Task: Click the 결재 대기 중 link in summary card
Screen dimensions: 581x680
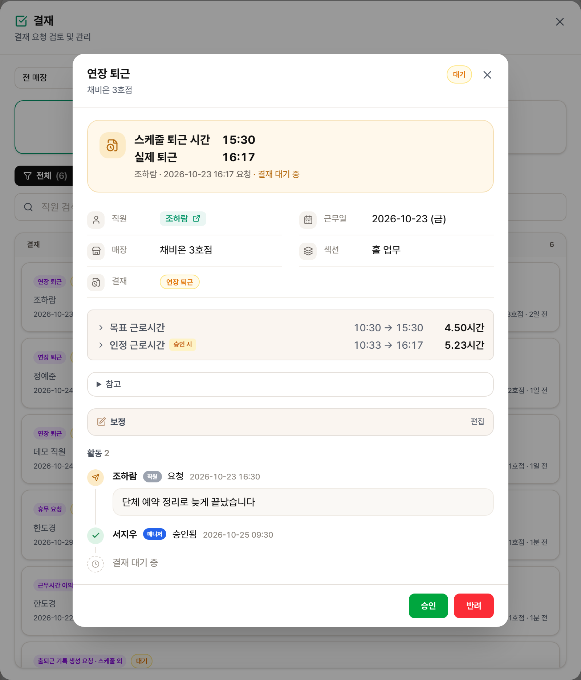Action: point(279,174)
